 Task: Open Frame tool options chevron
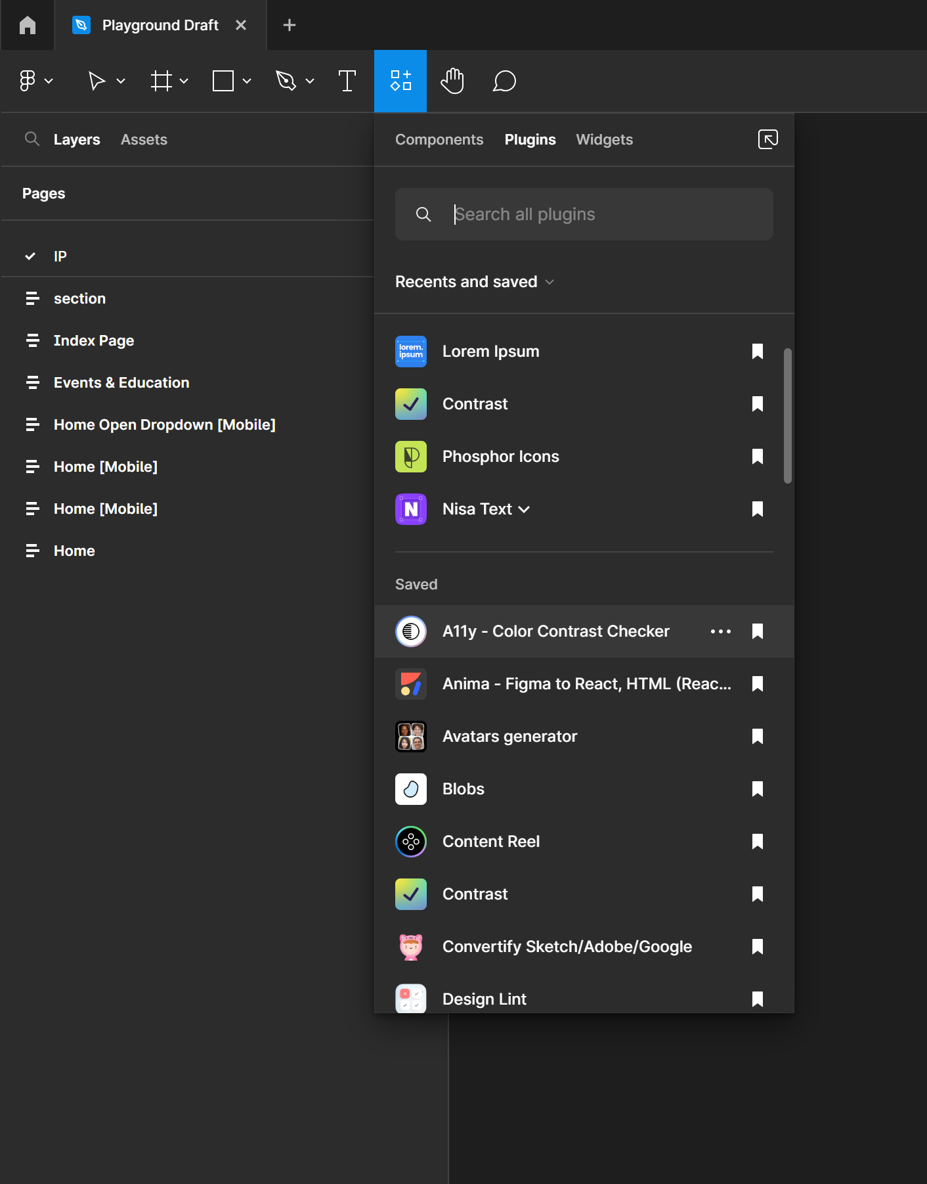tap(184, 81)
